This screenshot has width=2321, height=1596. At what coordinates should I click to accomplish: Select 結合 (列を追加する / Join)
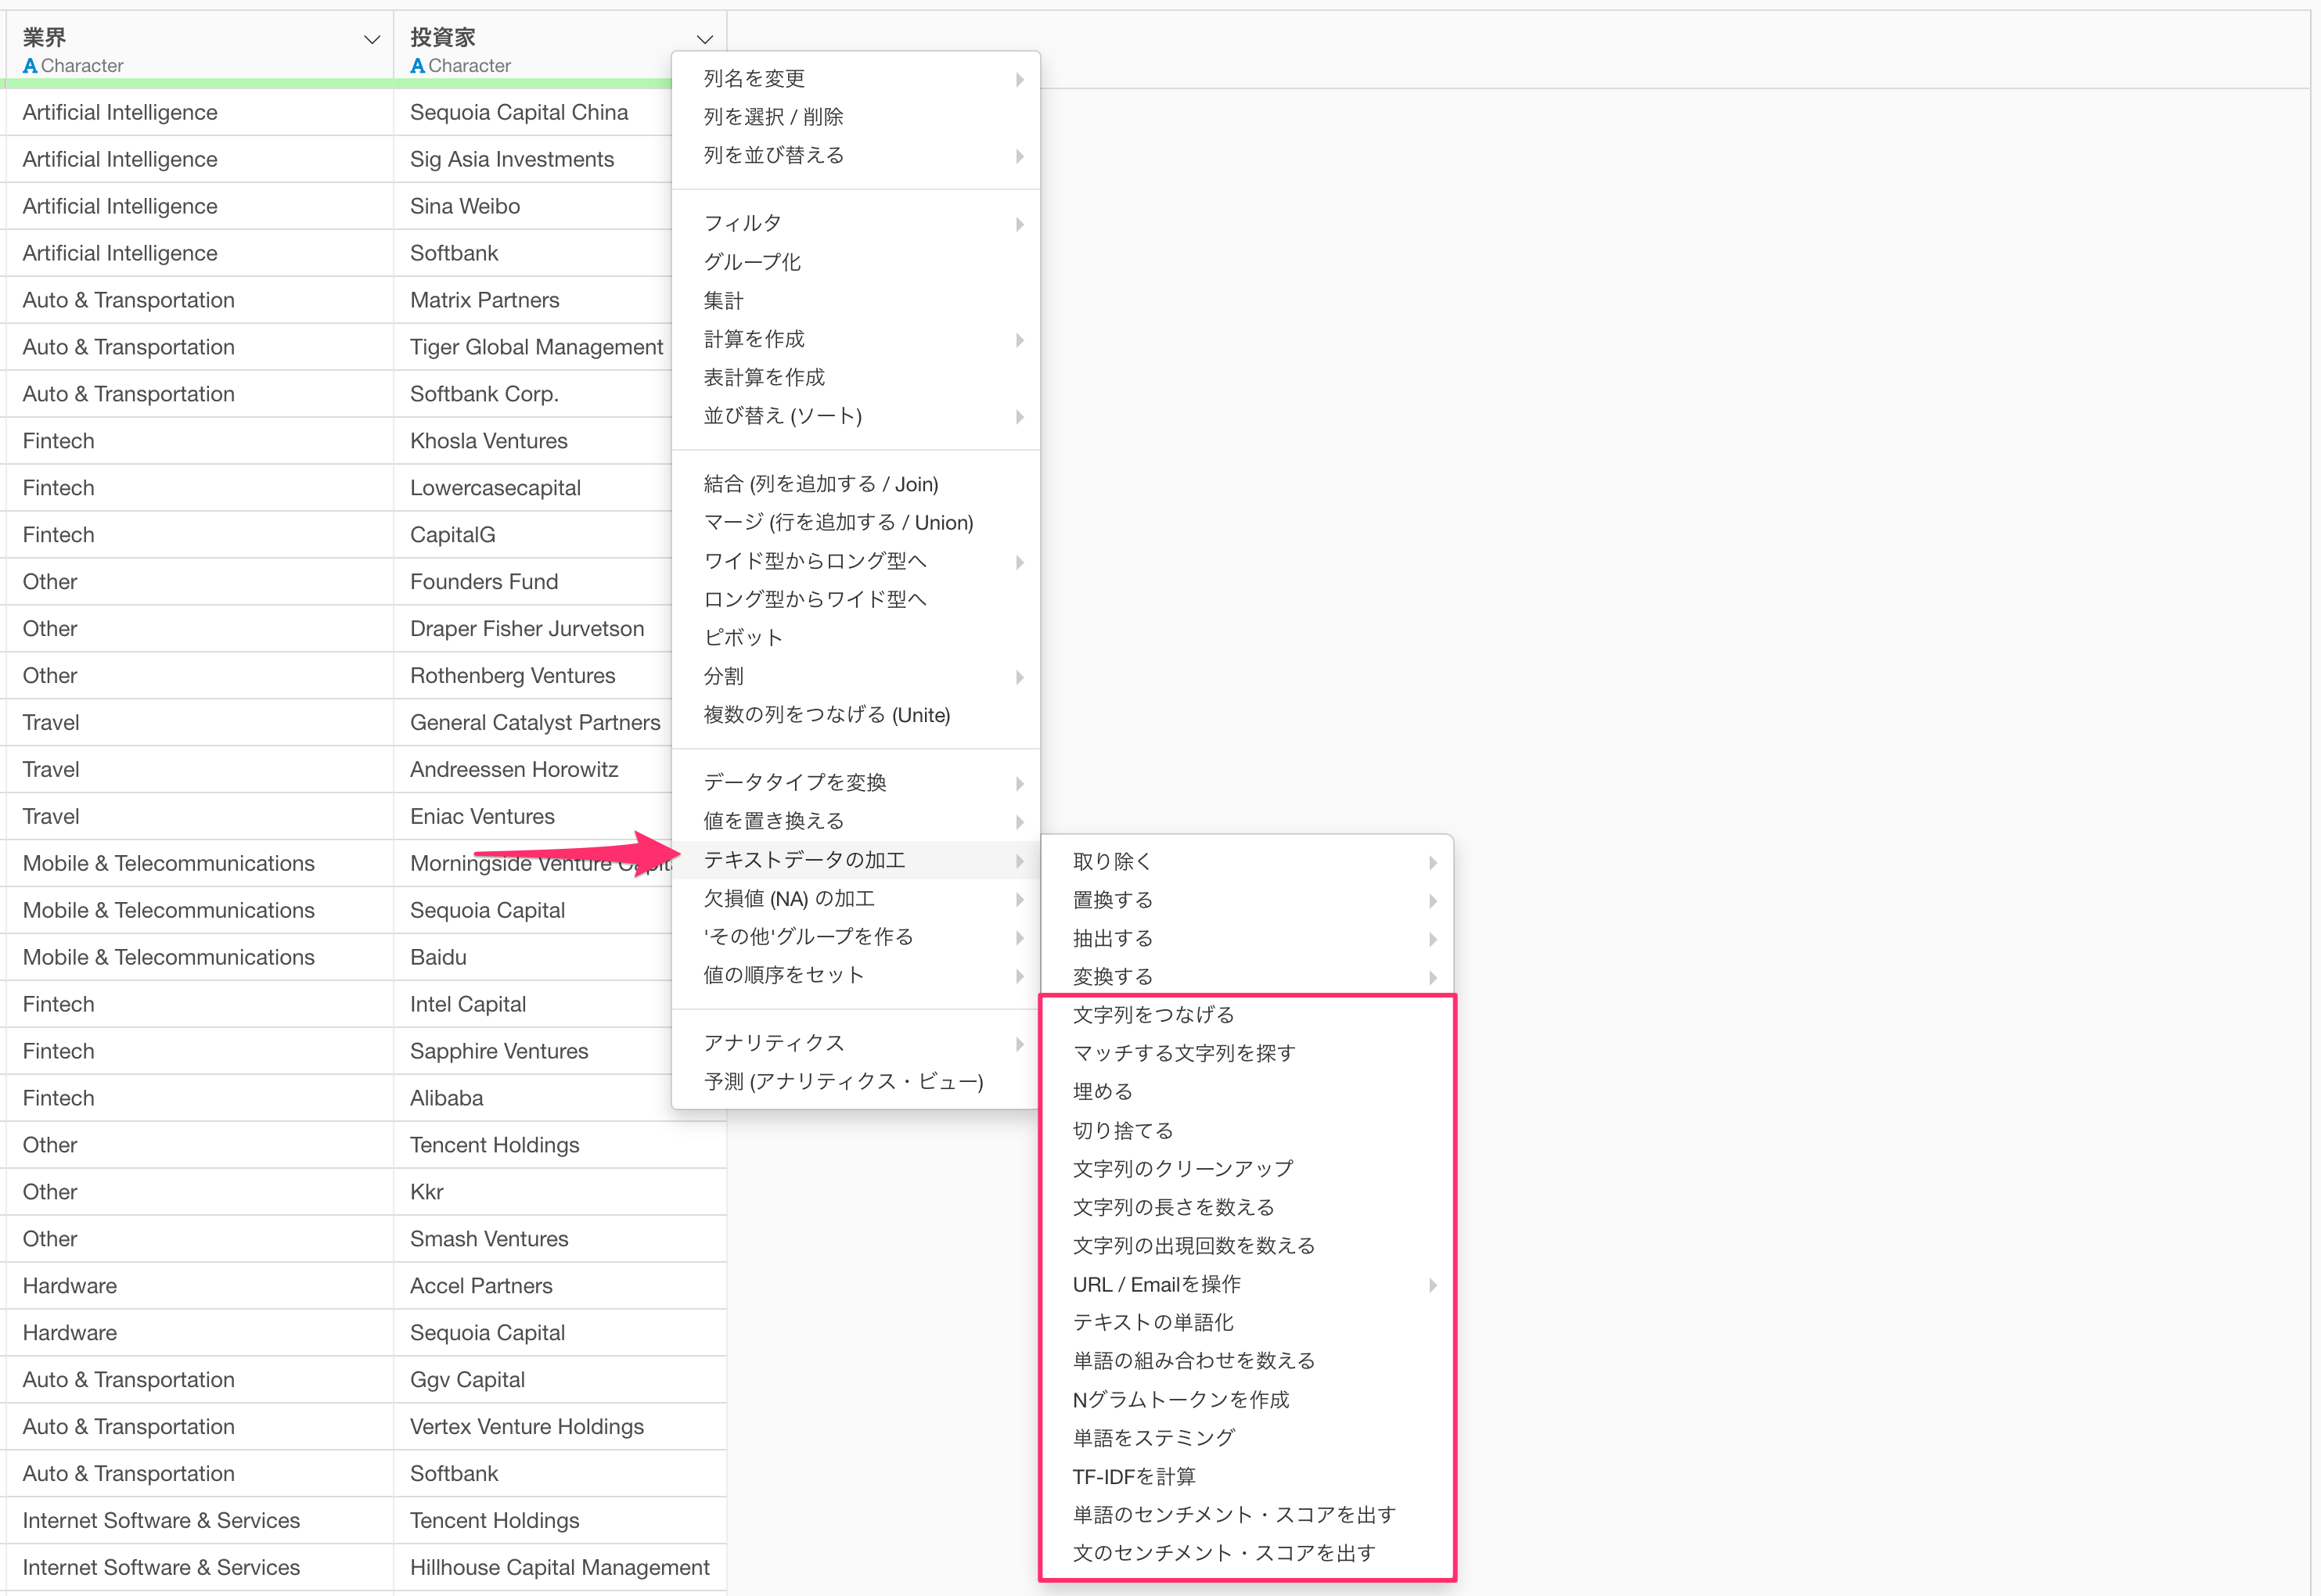tap(856, 484)
